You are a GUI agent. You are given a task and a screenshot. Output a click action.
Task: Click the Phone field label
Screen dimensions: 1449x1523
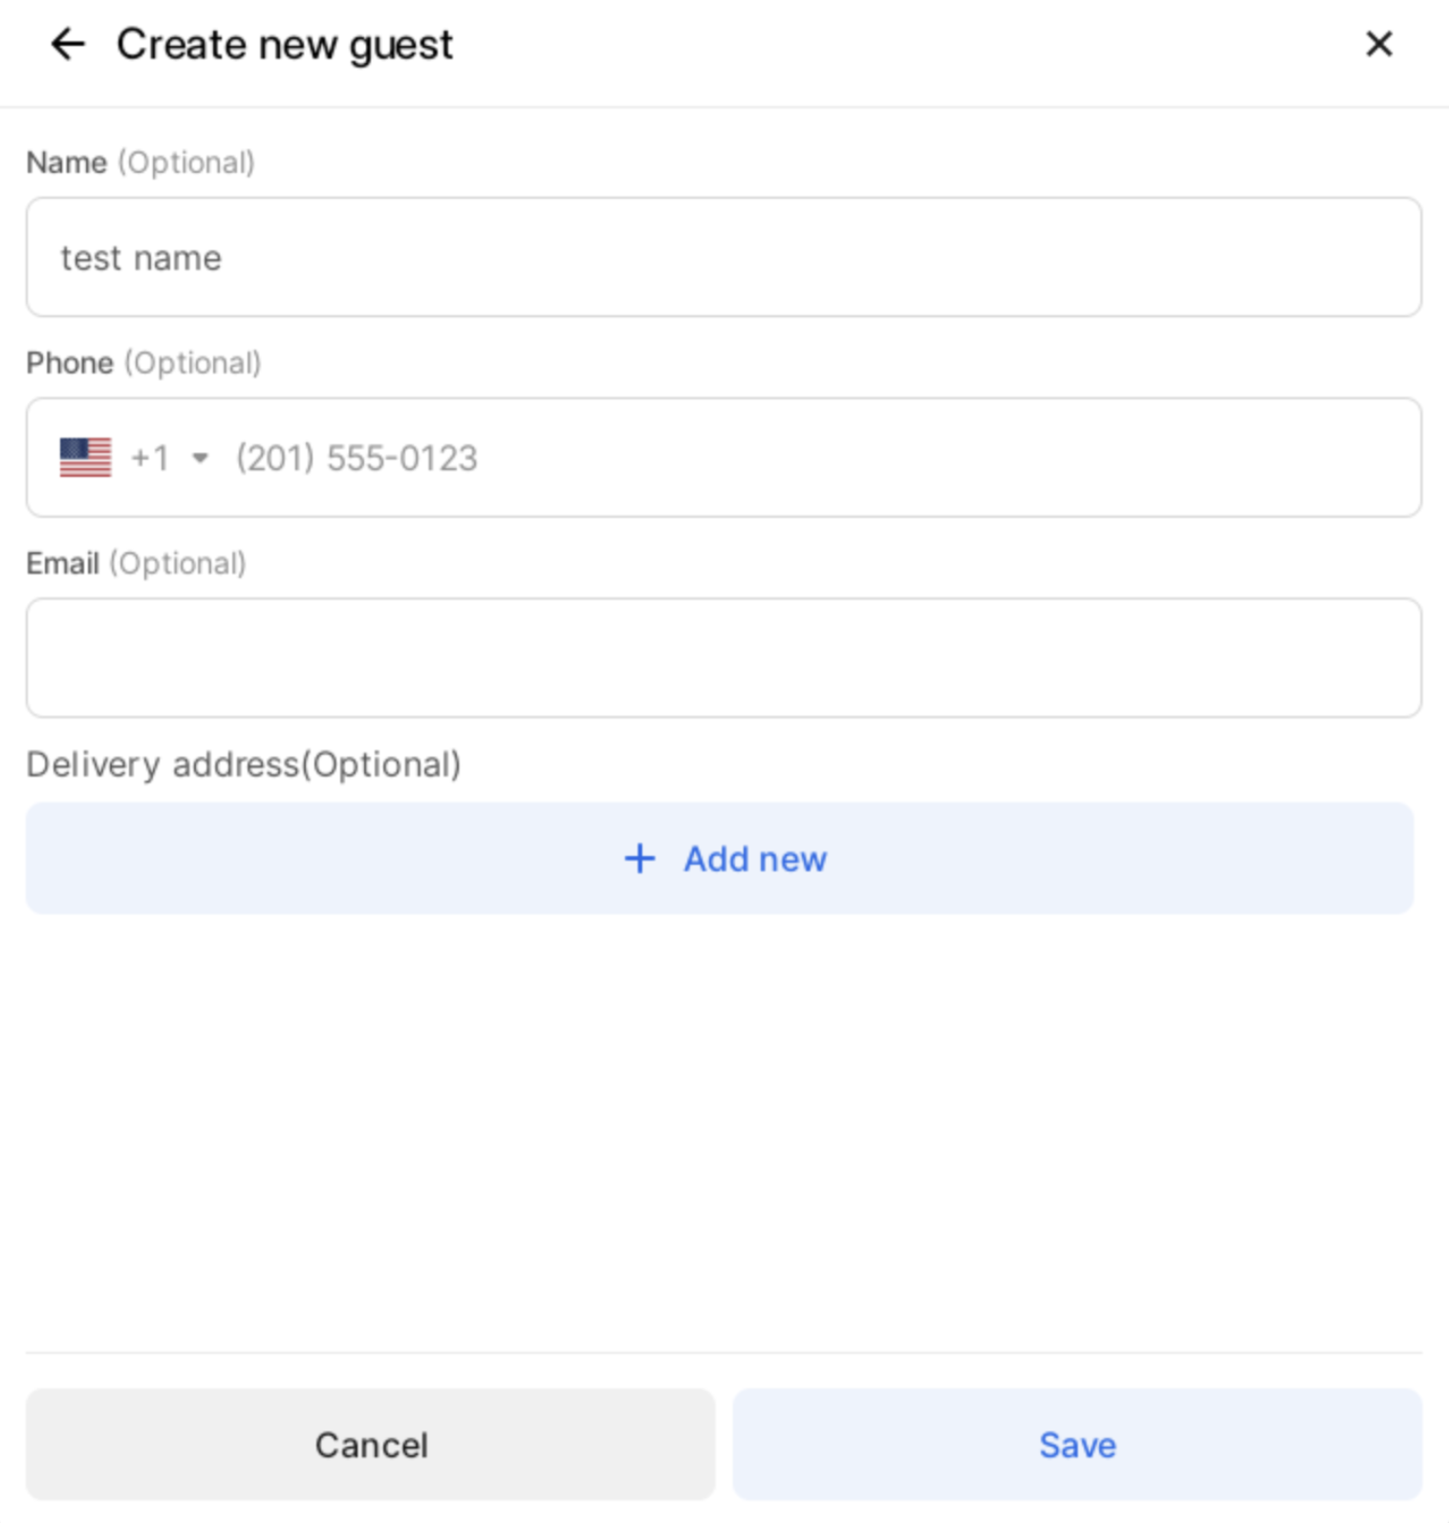tap(70, 363)
